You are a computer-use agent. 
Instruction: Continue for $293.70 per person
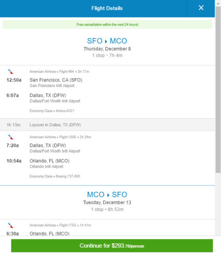click(x=112, y=246)
